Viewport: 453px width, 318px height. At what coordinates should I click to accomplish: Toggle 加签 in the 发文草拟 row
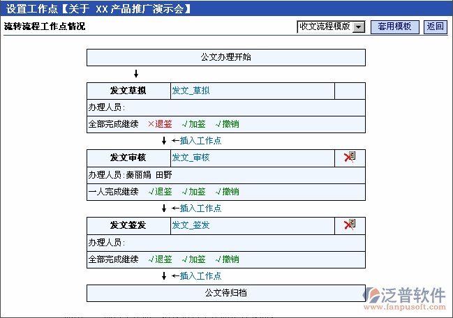[193, 124]
